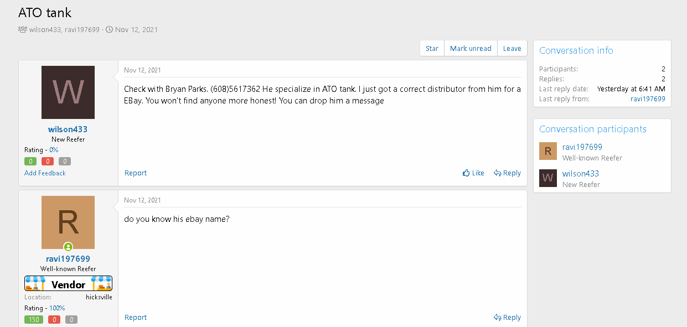687x327 pixels.
Task: Click small W avatar in participants panel
Action: coord(548,178)
